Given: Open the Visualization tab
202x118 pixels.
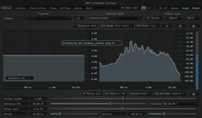Looking at the screenshot, I should pyautogui.click(x=37, y=8).
